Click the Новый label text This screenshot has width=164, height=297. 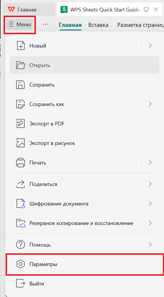(38, 46)
